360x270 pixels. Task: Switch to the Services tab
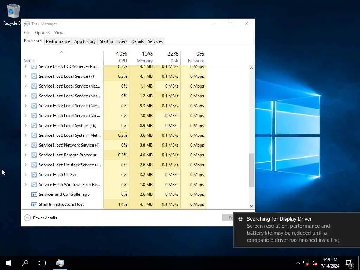click(155, 41)
